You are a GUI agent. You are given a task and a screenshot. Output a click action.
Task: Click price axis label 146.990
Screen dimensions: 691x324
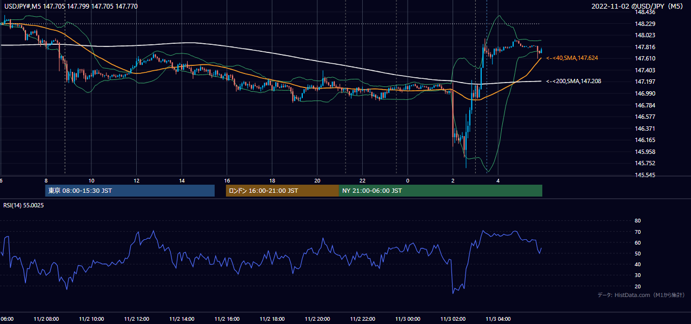pyautogui.click(x=646, y=93)
